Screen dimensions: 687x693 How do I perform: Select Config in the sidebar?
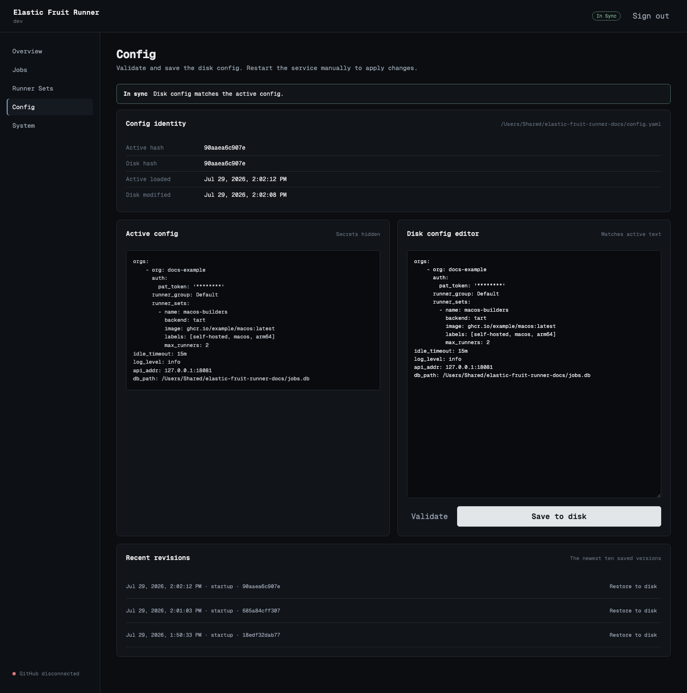point(50,107)
